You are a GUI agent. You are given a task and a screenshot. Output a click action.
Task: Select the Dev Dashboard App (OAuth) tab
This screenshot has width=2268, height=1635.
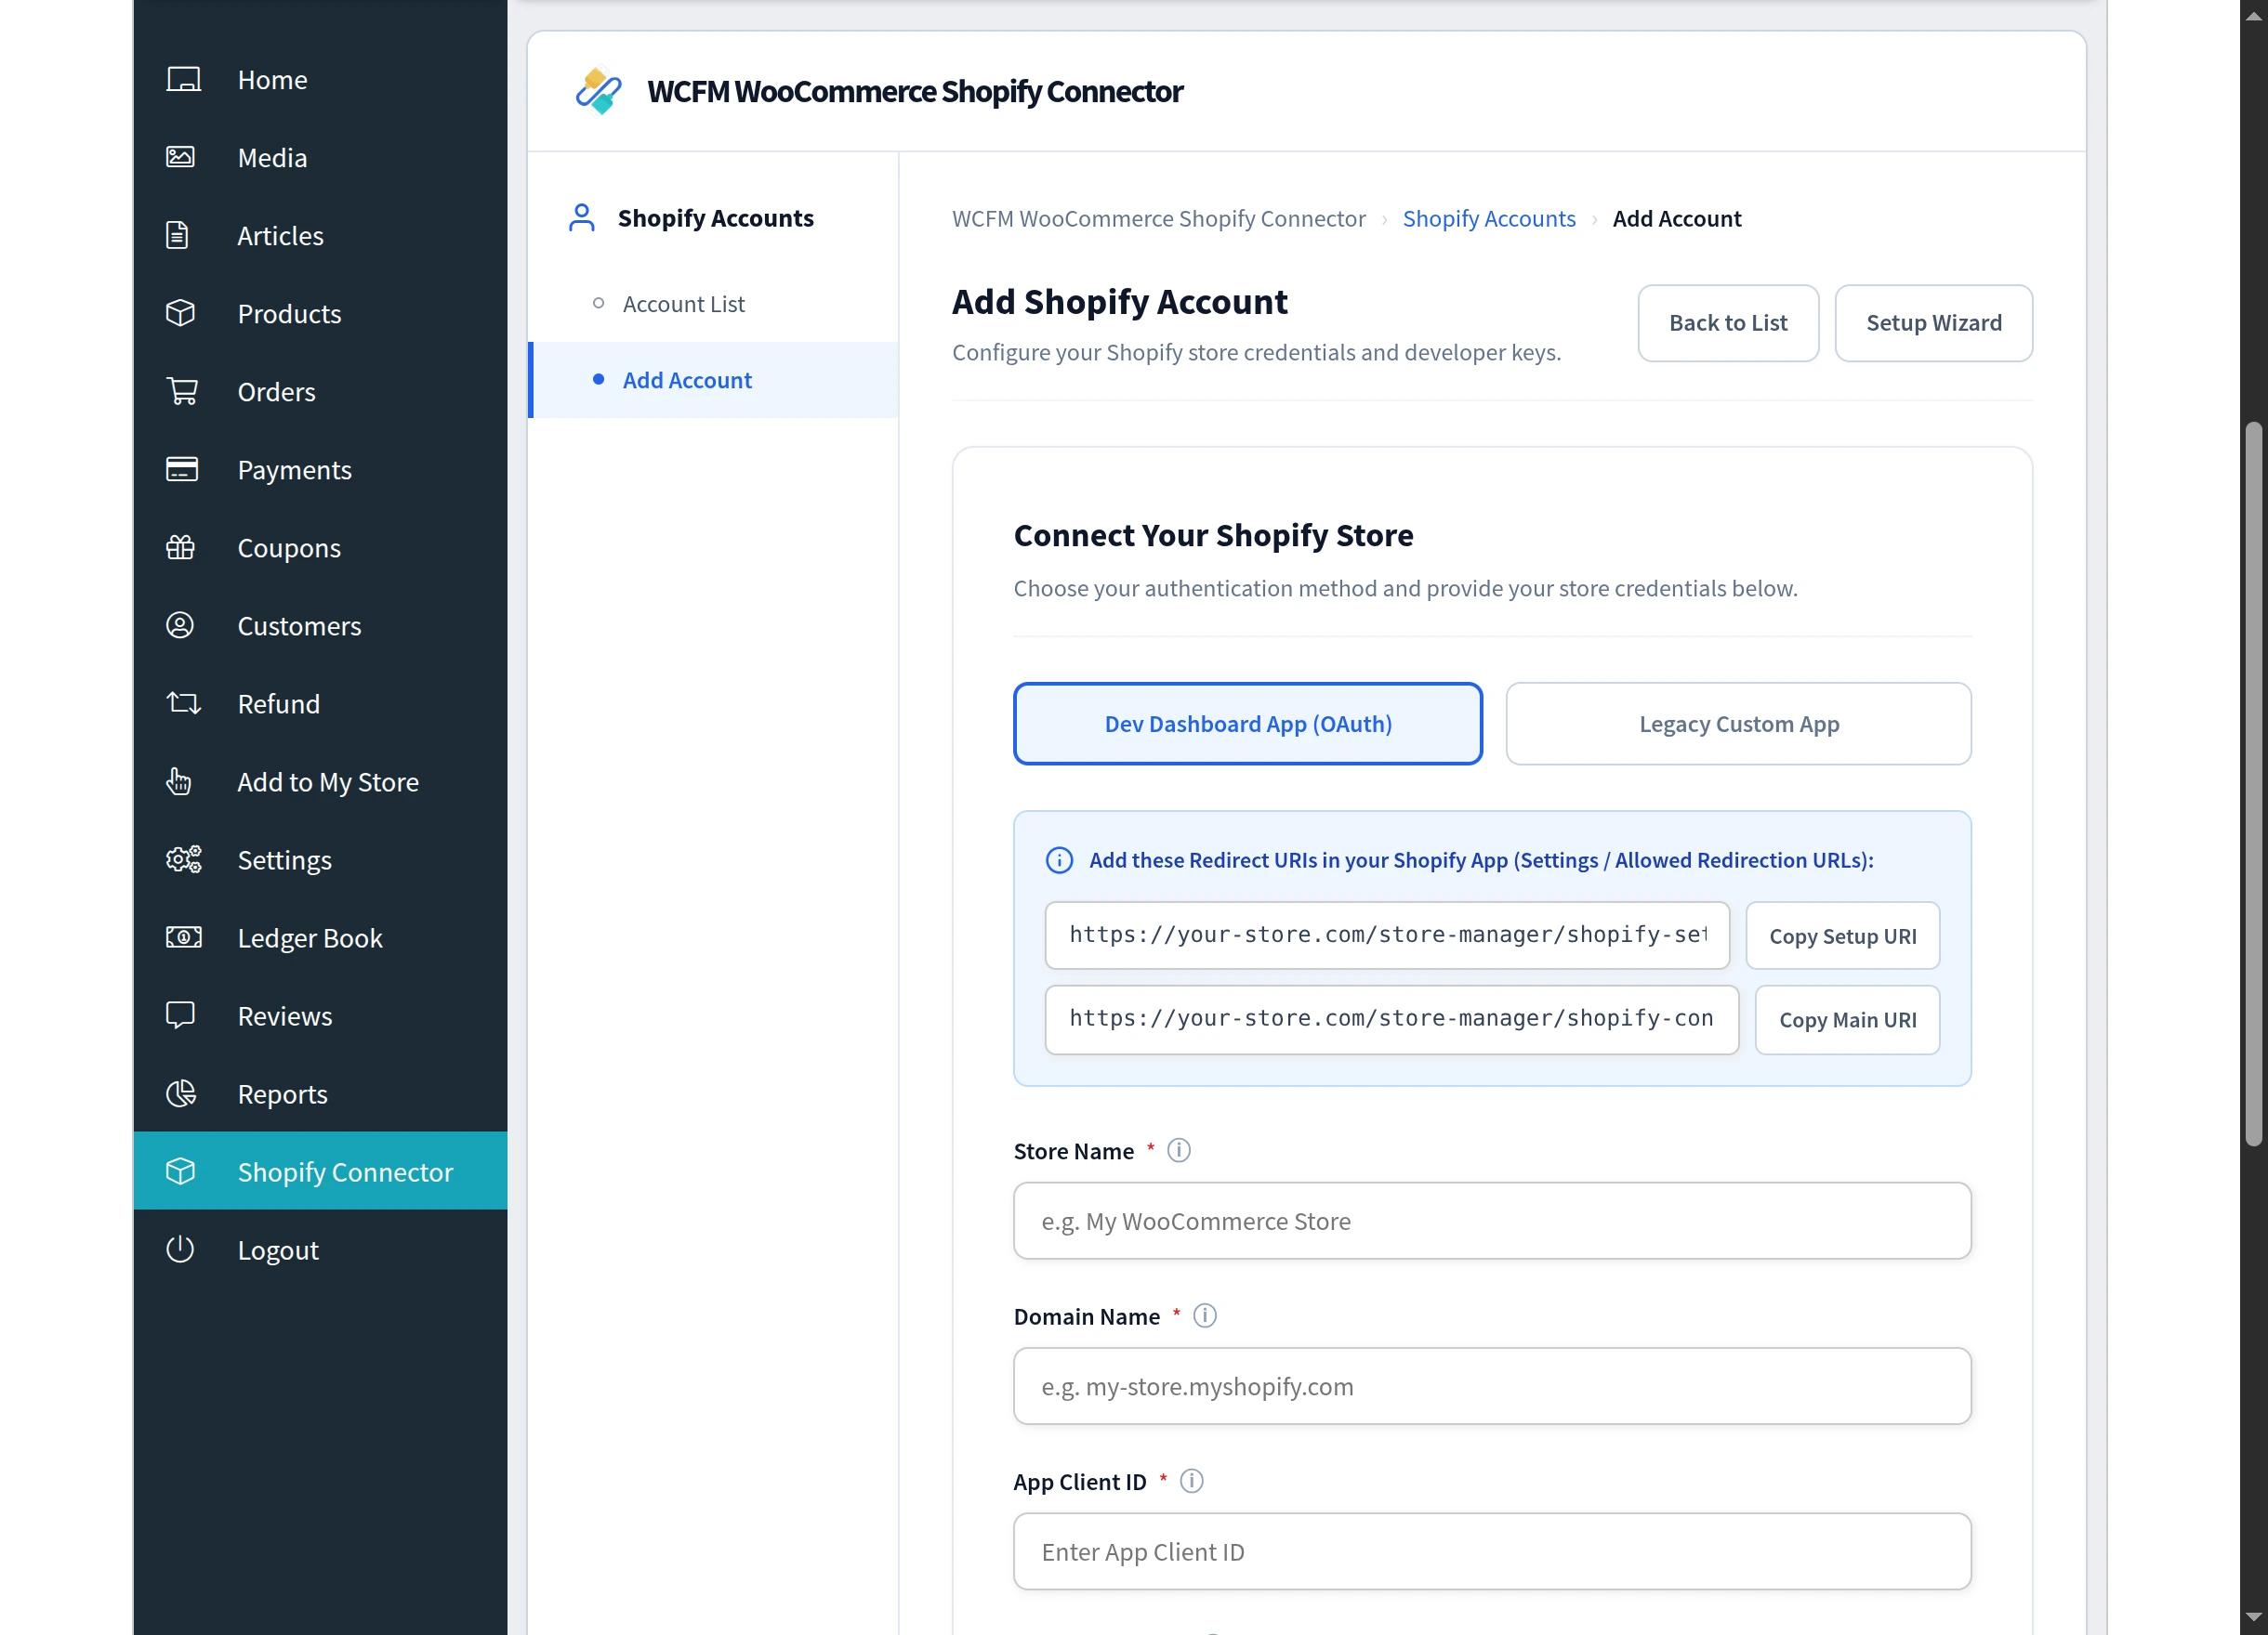point(1247,723)
